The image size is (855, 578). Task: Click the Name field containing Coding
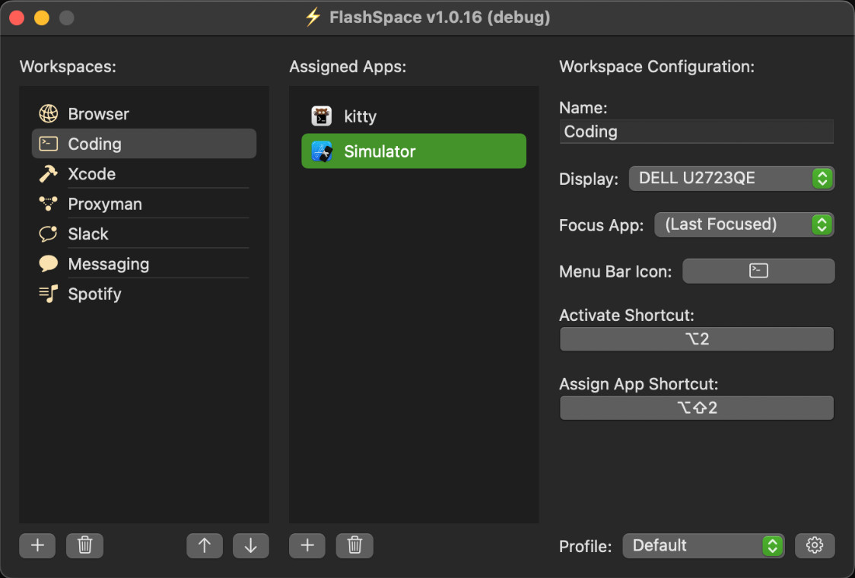(696, 132)
